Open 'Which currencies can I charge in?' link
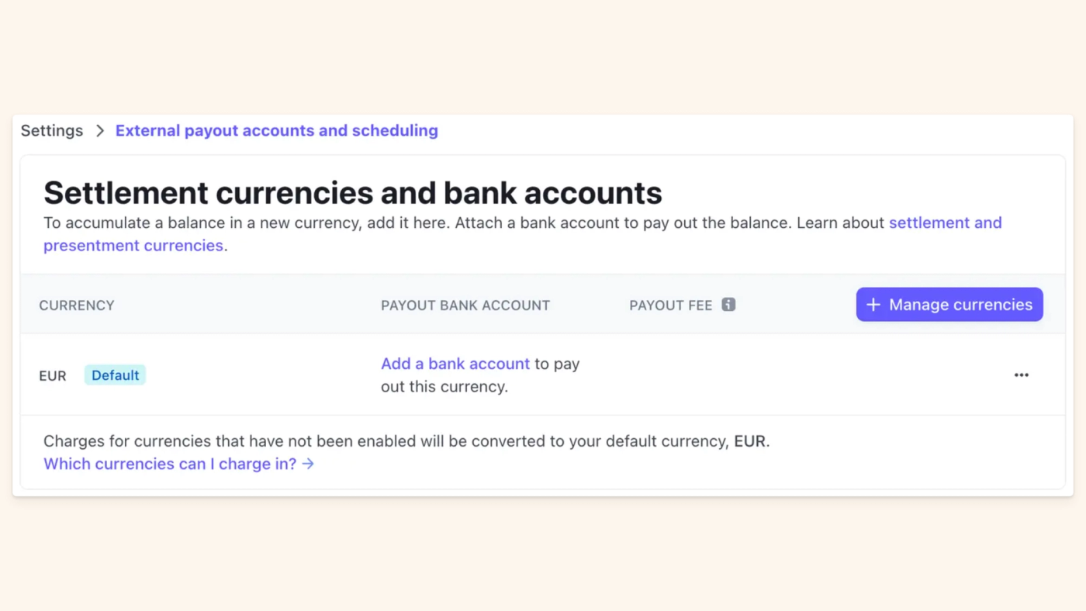This screenshot has width=1086, height=611. [170, 464]
